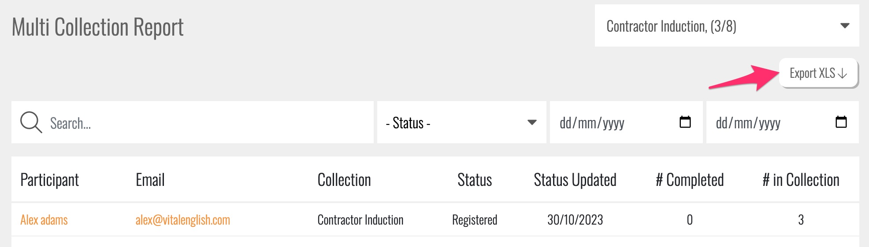Sort by the Participant column header

click(49, 180)
